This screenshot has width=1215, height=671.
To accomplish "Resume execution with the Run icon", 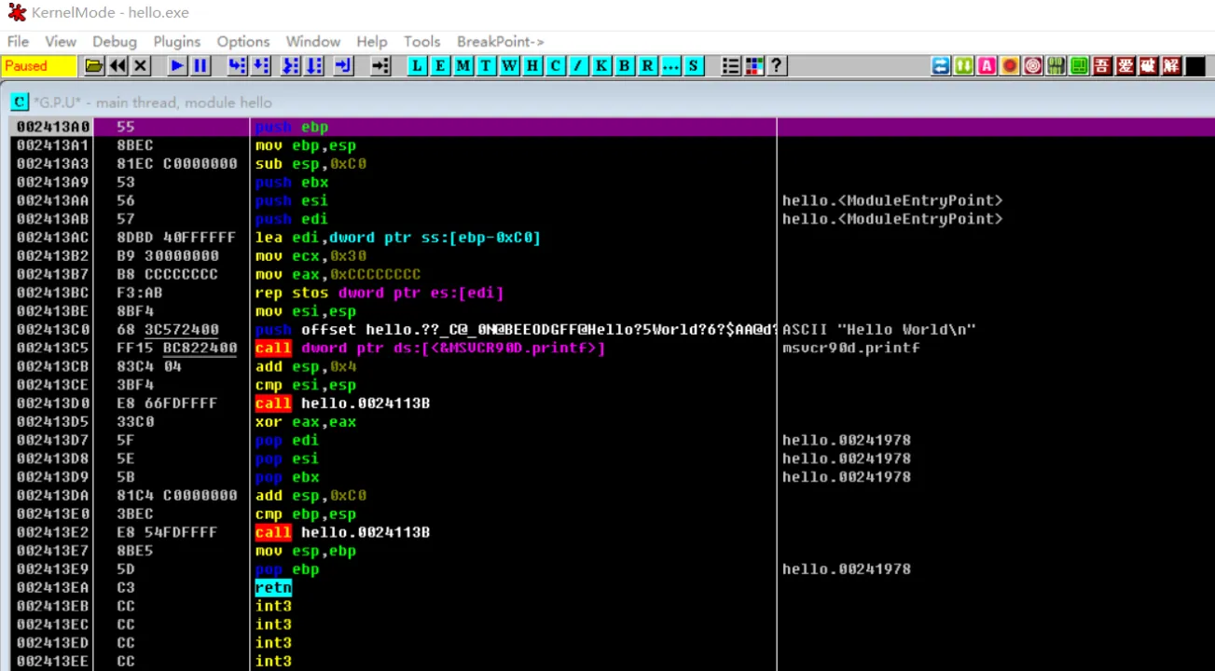I will point(176,65).
